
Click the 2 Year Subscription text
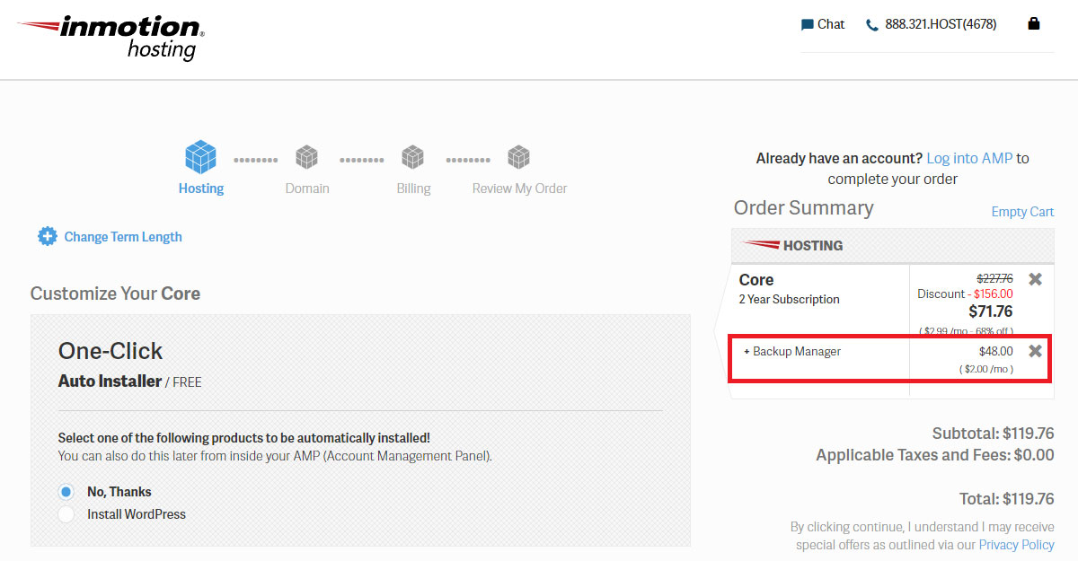pyautogui.click(x=790, y=300)
